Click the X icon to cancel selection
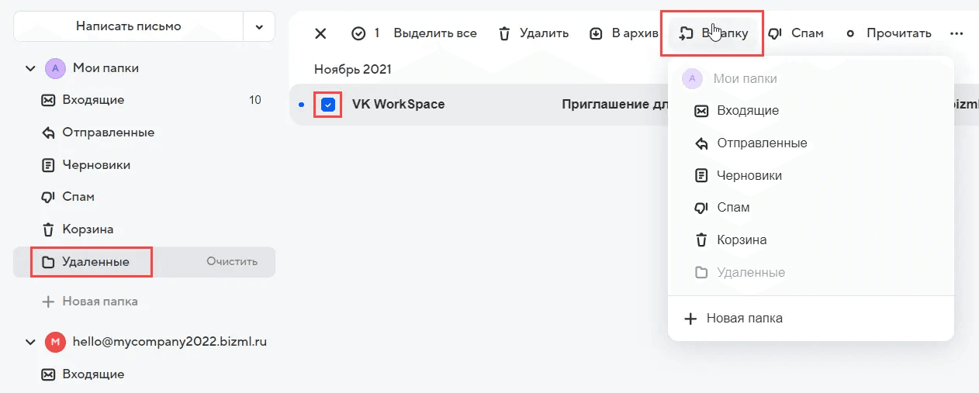This screenshot has width=979, height=393. [x=320, y=33]
